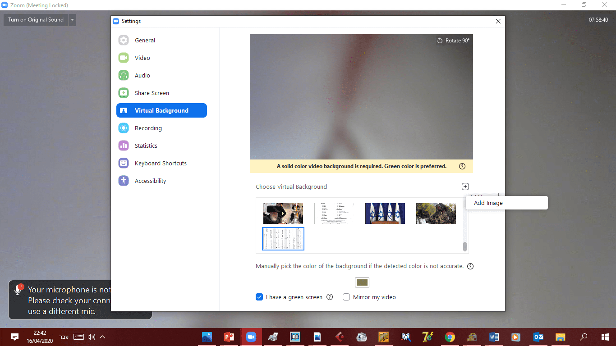Open Google Chrome from the taskbar

(450, 337)
